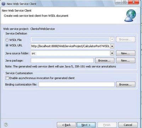
Task: Go back with the Back button
Action: [x=66, y=125]
